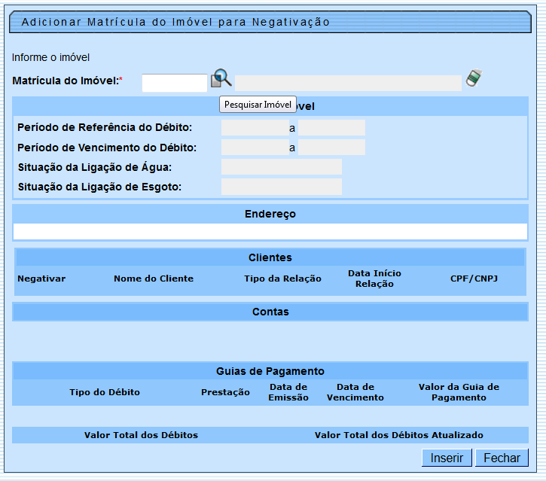Select the Situação da Ligação de Esgoto field

(281, 187)
